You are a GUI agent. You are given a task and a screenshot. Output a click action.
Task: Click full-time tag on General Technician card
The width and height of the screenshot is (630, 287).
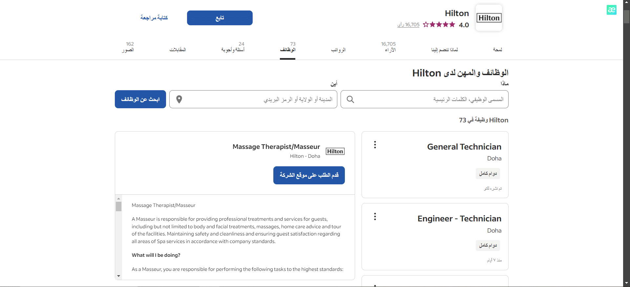point(488,174)
